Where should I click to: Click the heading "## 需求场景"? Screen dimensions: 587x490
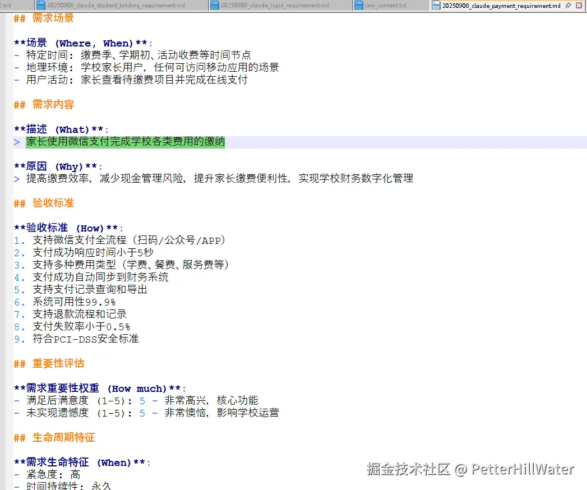[x=44, y=18]
